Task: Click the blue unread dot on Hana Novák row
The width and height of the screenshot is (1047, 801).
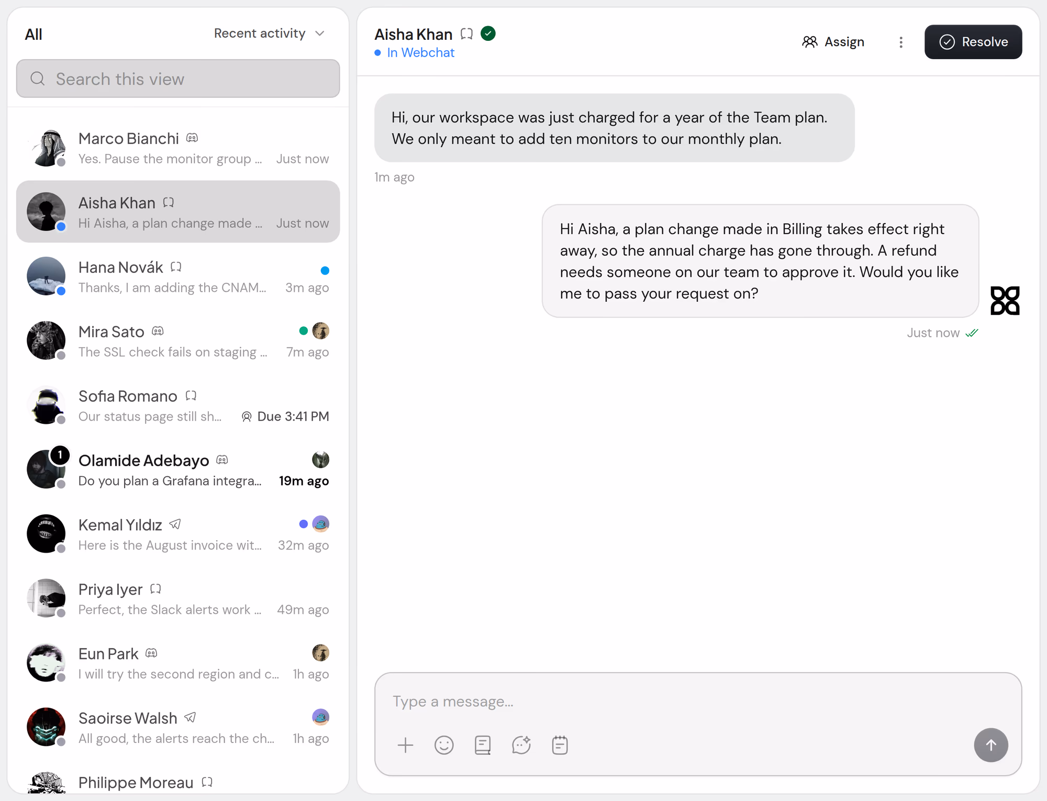Action: click(x=325, y=270)
